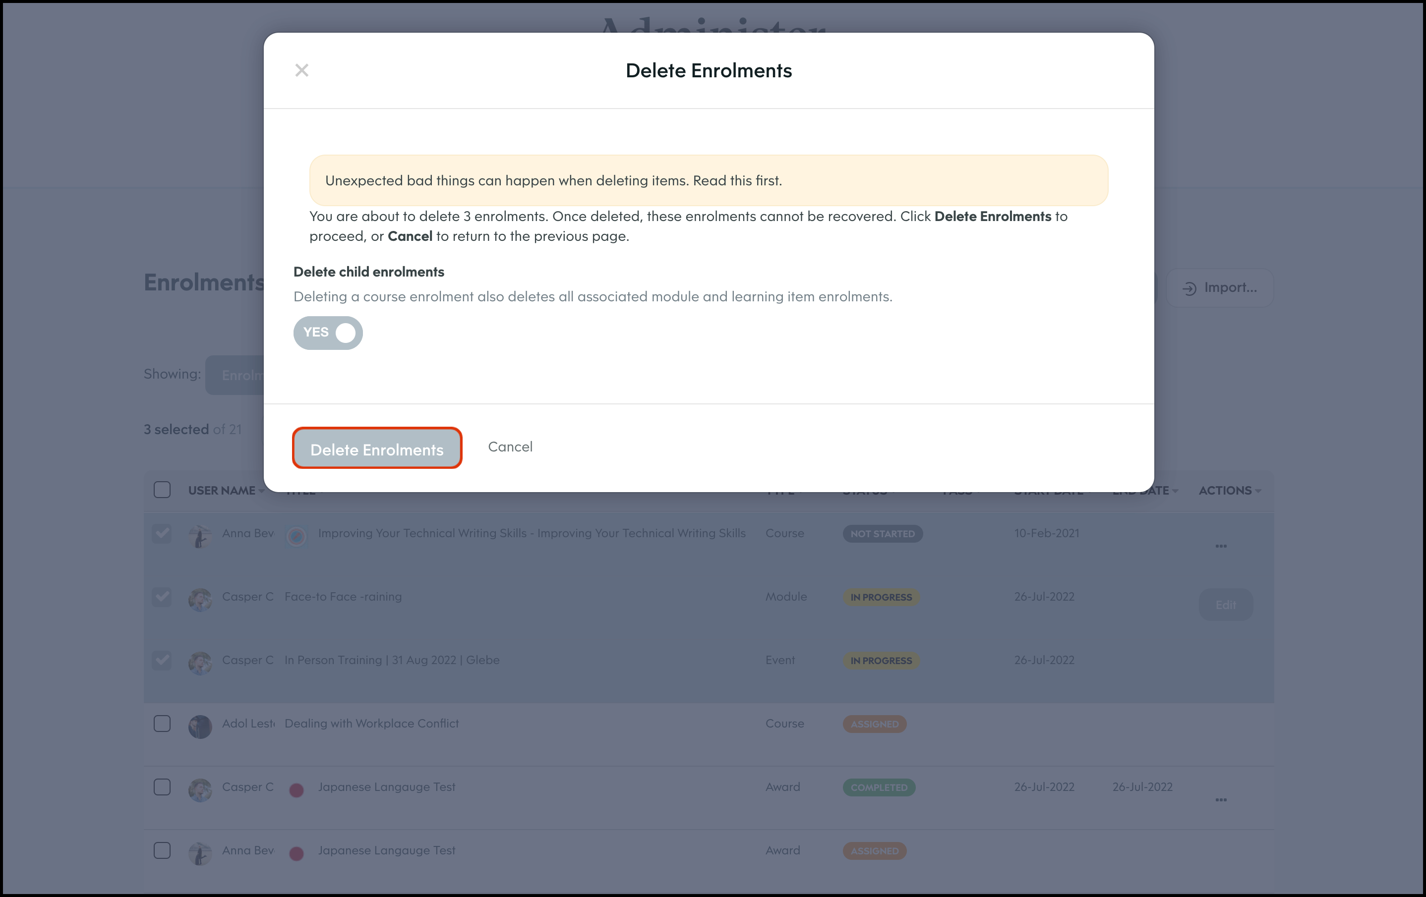This screenshot has height=897, width=1426.
Task: Sort by the USER NAME column arrow
Action: coord(261,492)
